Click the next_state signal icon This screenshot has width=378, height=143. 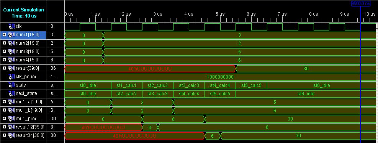click(x=11, y=93)
